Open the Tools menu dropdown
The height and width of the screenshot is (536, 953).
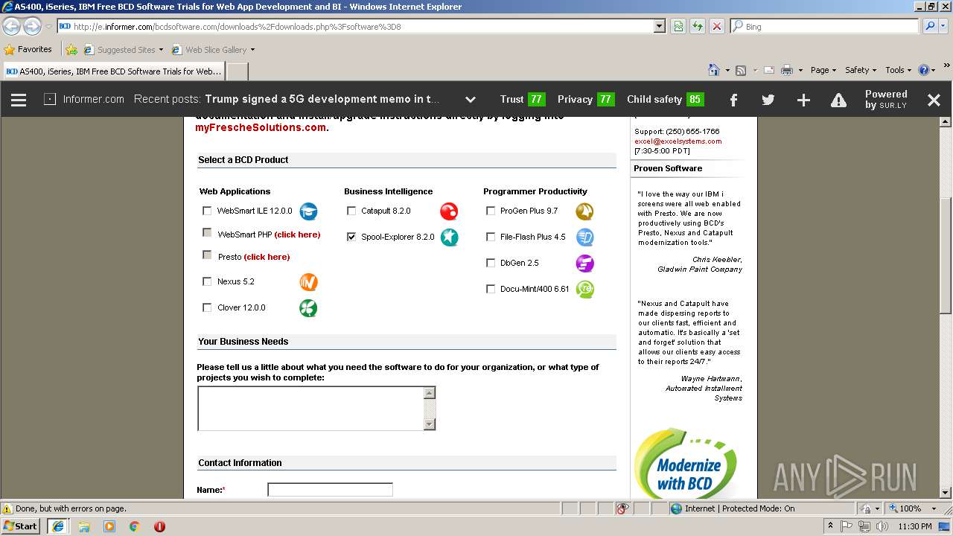899,70
